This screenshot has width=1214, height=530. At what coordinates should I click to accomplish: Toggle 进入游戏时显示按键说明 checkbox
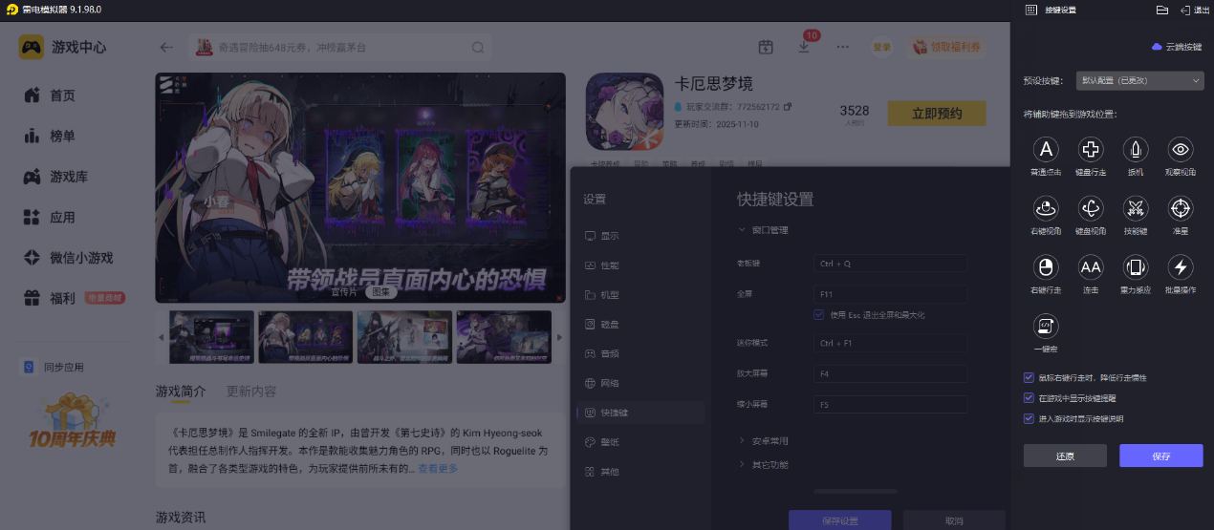(1029, 418)
